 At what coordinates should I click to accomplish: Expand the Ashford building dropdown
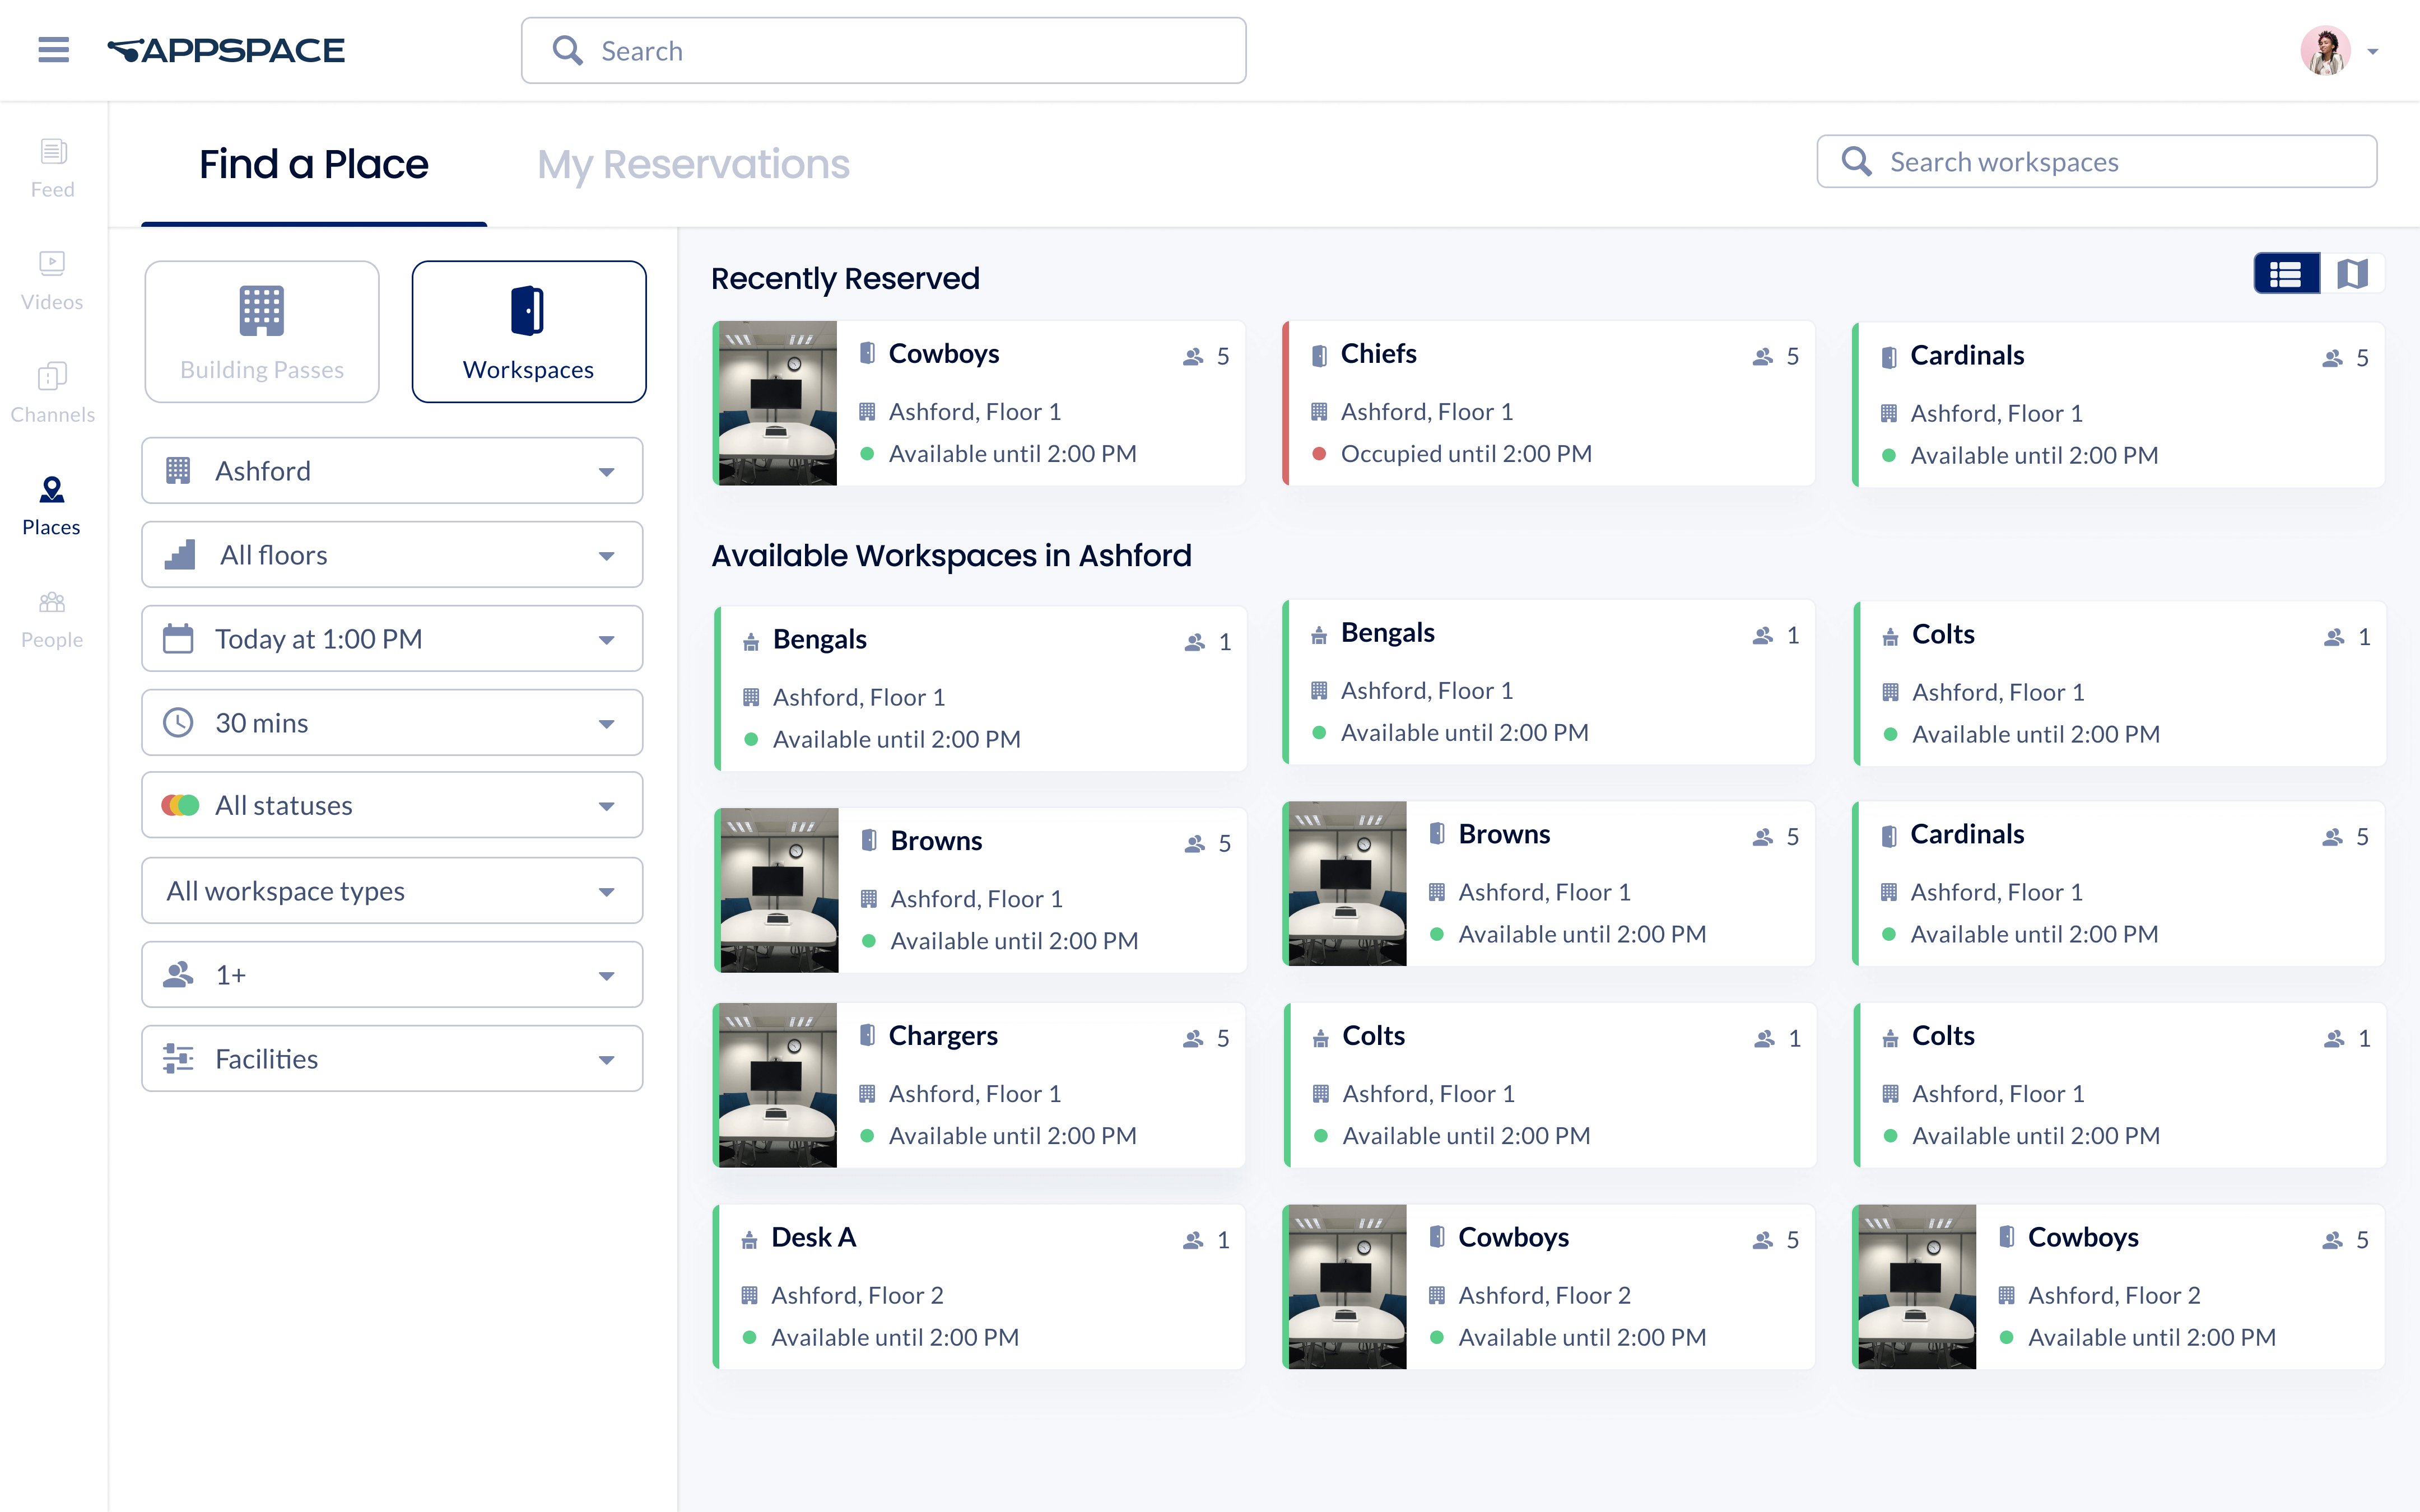coord(392,471)
